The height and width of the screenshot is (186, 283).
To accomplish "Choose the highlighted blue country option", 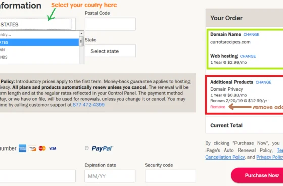I will (x=39, y=42).
